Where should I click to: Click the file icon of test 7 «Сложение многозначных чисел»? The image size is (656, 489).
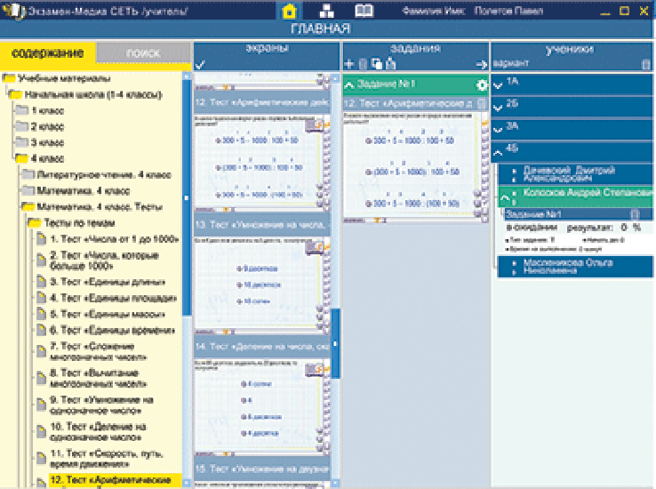[x=41, y=351]
